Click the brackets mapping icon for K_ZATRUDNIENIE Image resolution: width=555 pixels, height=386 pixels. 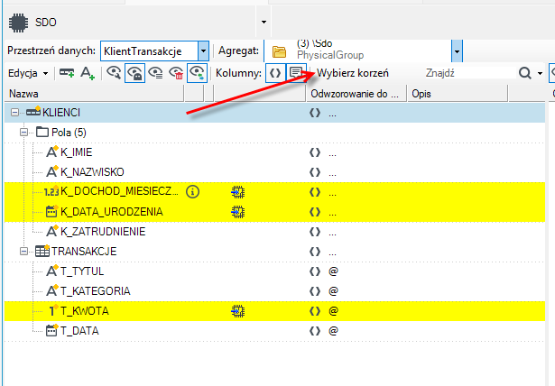tap(315, 232)
